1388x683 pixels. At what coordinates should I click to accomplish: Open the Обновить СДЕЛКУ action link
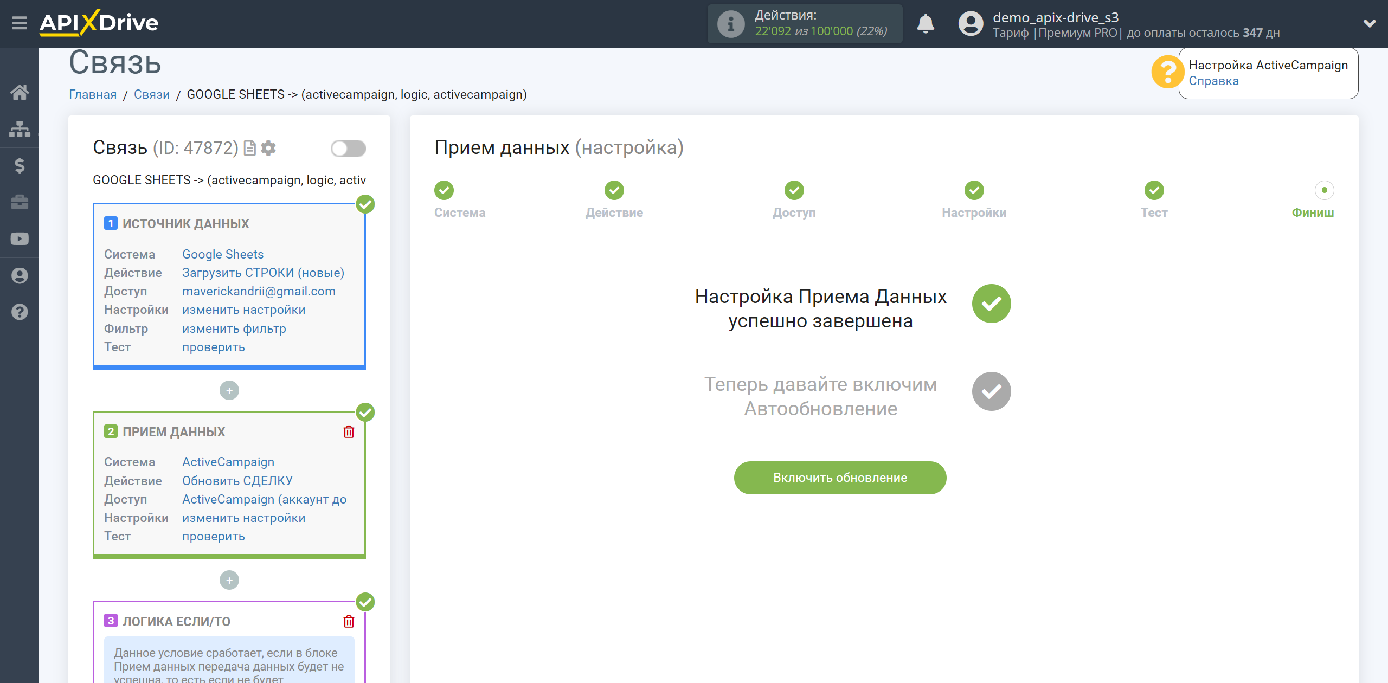pyautogui.click(x=237, y=481)
